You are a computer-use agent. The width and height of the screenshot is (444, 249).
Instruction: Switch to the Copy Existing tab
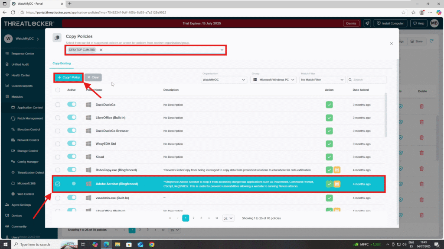[62, 63]
